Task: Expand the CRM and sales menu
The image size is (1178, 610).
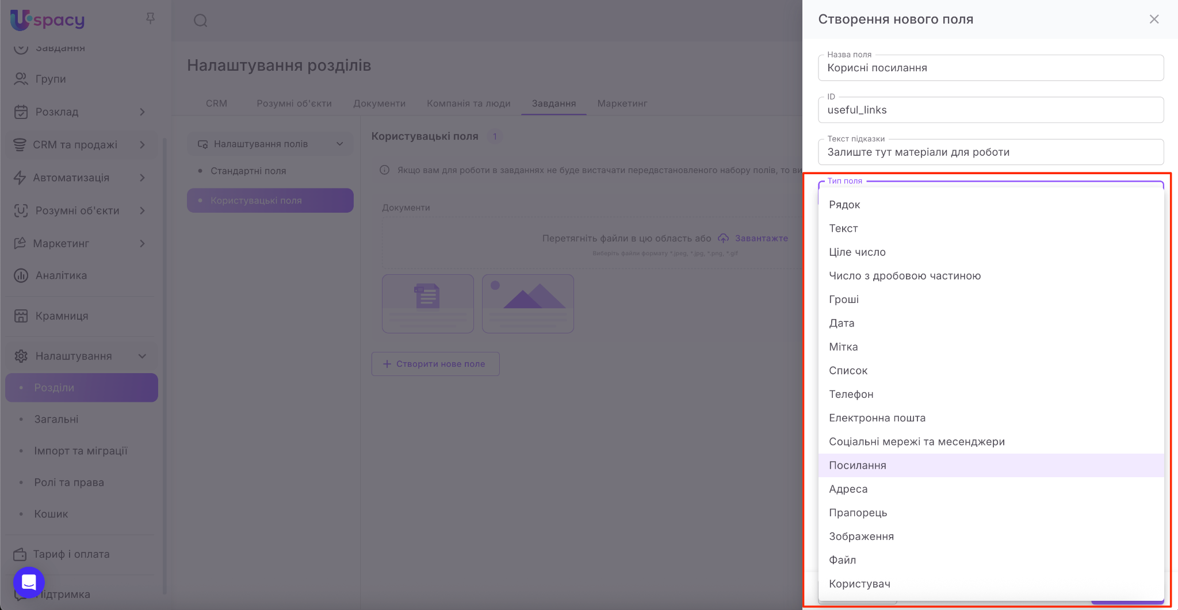Action: (x=142, y=145)
